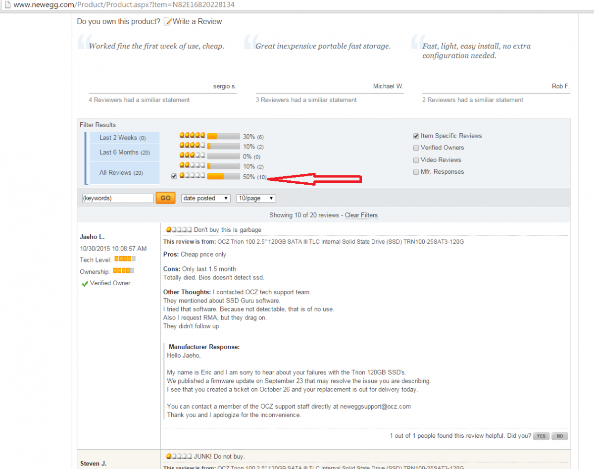Switch to Last 6 Months filter tab
Screen dimensions: 594x469
[x=125, y=153]
